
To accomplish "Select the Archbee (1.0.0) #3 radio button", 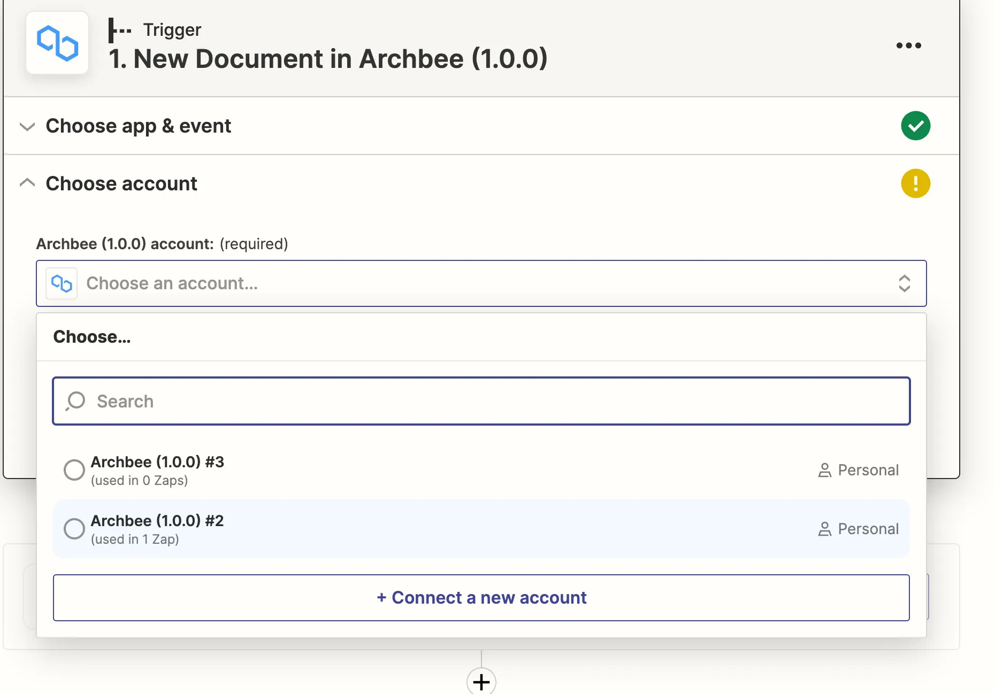I will [x=74, y=470].
